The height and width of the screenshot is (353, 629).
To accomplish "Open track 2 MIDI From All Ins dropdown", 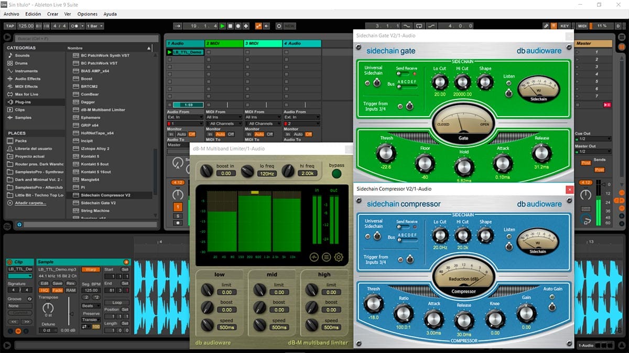I will click(x=224, y=117).
